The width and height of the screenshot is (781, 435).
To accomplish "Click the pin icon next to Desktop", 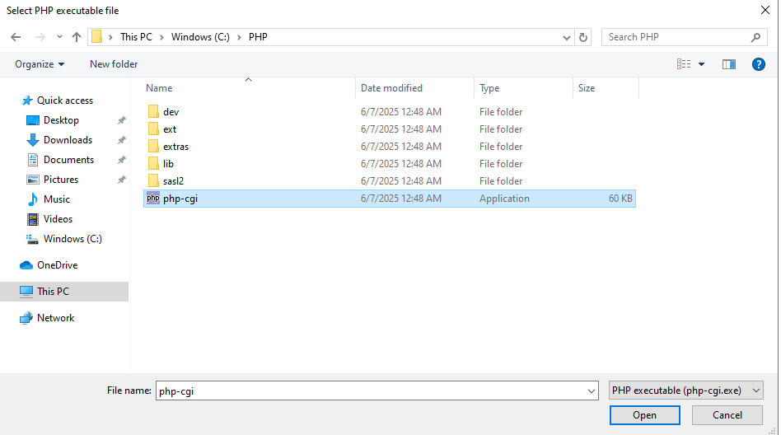I will point(122,120).
